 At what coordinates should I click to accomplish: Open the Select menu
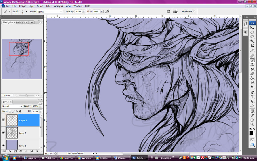pos(40,6)
